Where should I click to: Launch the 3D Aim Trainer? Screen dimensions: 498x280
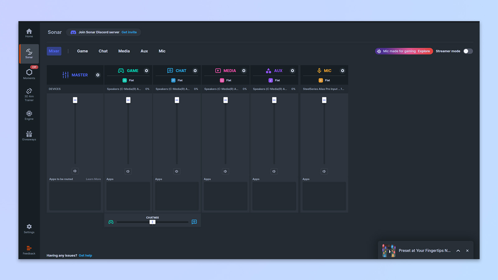29,94
